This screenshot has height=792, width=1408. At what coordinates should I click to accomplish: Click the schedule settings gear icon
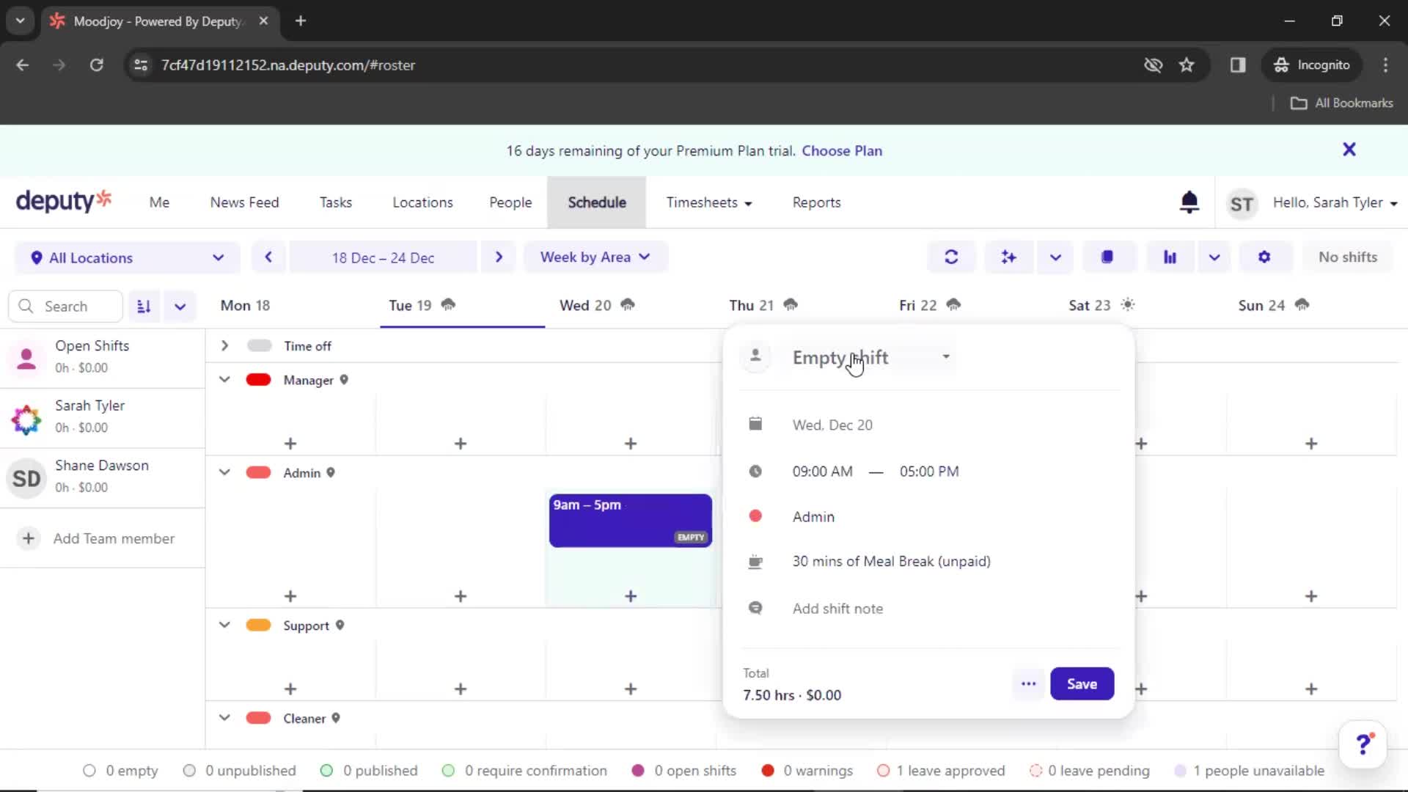pyautogui.click(x=1264, y=256)
